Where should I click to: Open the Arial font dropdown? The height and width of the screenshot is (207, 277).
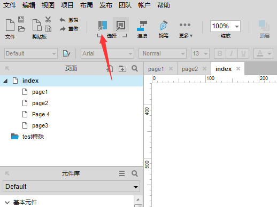tap(107, 53)
